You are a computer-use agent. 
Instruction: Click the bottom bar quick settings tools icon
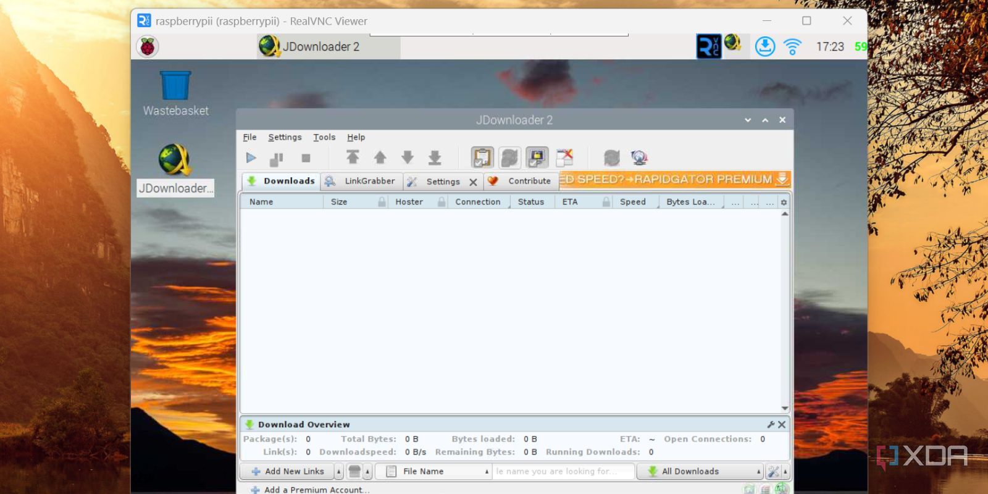click(773, 472)
